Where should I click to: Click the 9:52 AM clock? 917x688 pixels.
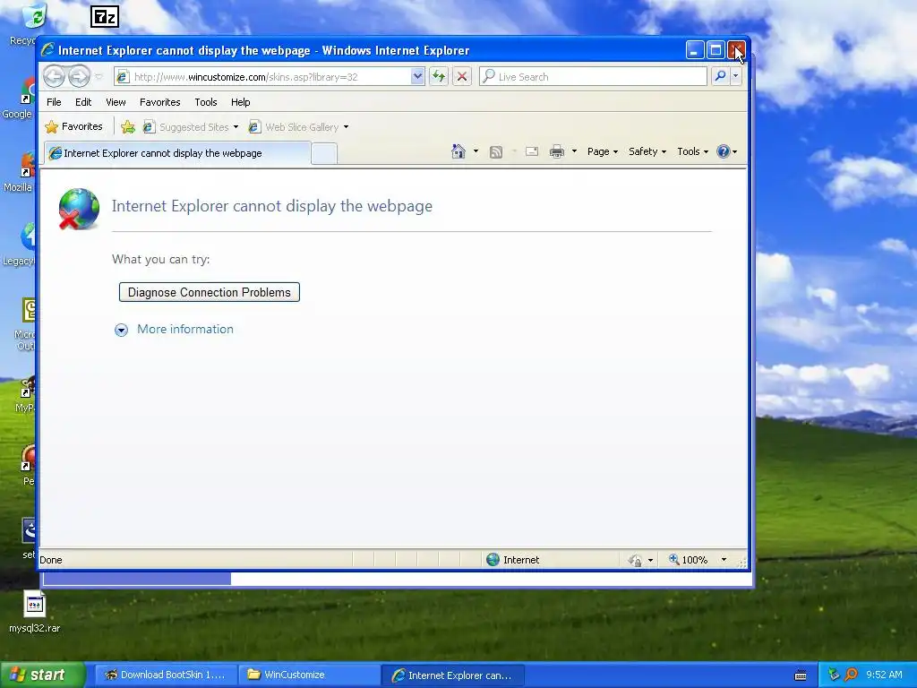[884, 675]
